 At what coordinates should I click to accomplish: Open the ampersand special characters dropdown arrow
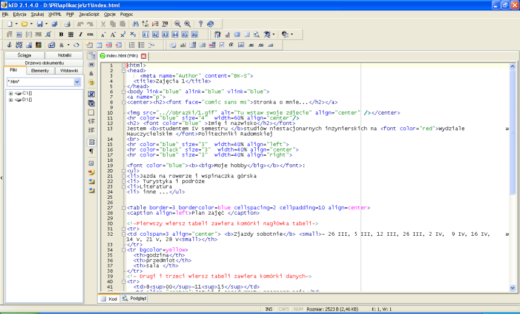[68, 45]
